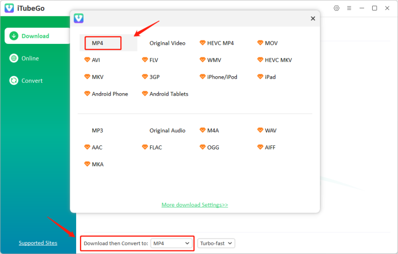Click the premium diamond icon beside AVI
Screen dimensions: 398x254
click(x=87, y=60)
